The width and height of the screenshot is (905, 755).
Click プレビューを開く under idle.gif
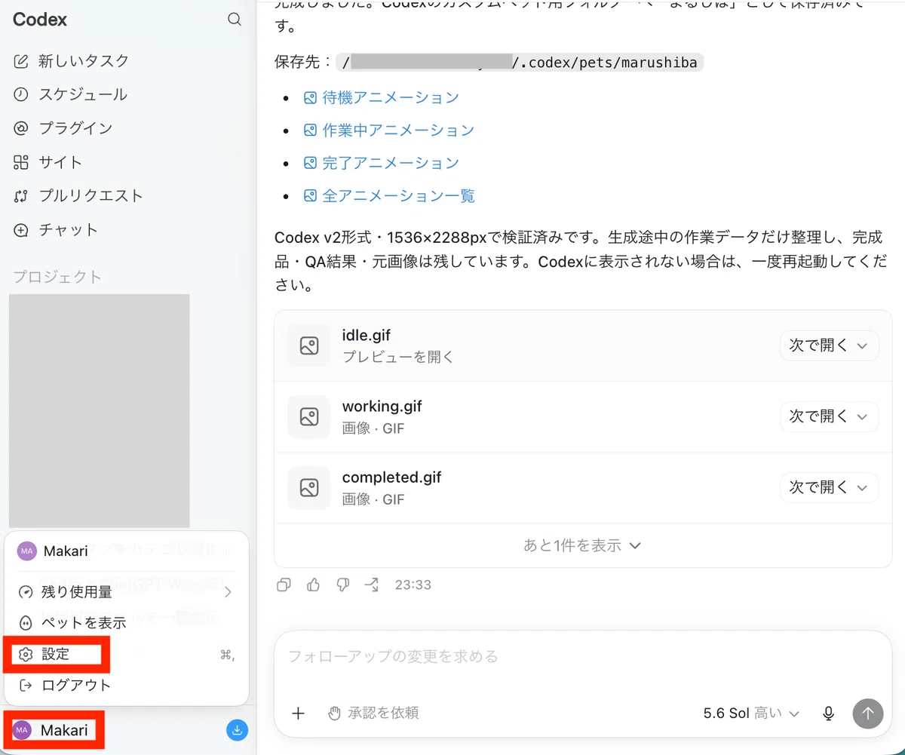pyautogui.click(x=398, y=357)
